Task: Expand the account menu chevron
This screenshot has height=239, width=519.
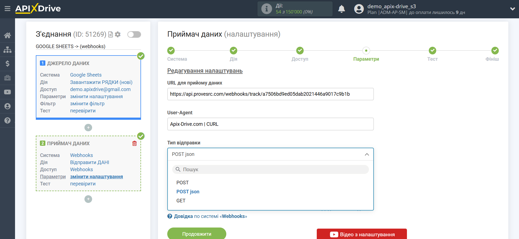Action: [x=512, y=9]
